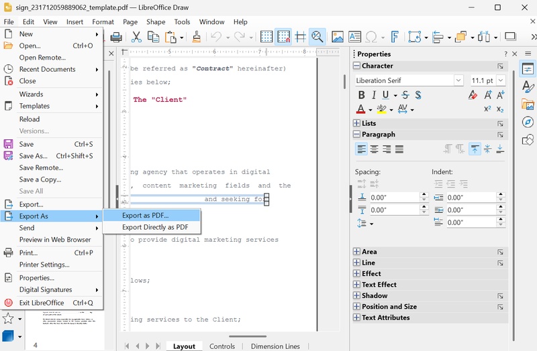This screenshot has height=351, width=537.
Task: Toggle Strikethrough in Character panel
Action: point(405,95)
